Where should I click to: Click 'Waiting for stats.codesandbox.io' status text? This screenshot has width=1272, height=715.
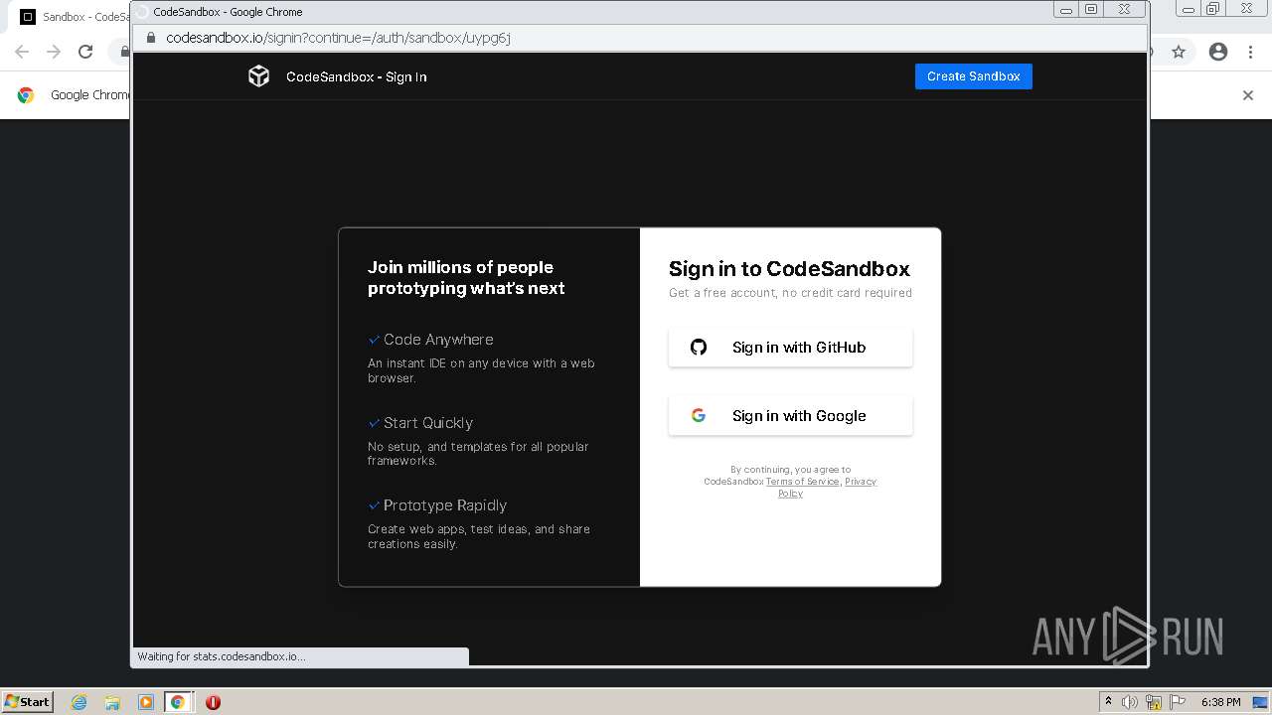(222, 656)
